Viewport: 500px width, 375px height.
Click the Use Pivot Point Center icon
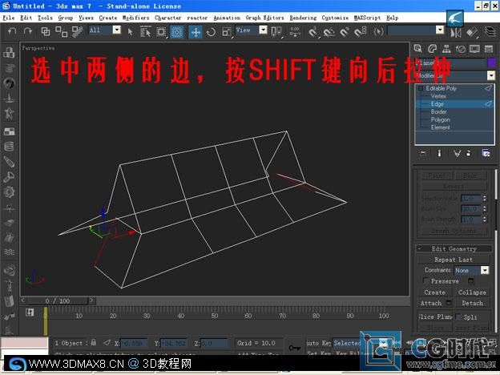[276, 32]
